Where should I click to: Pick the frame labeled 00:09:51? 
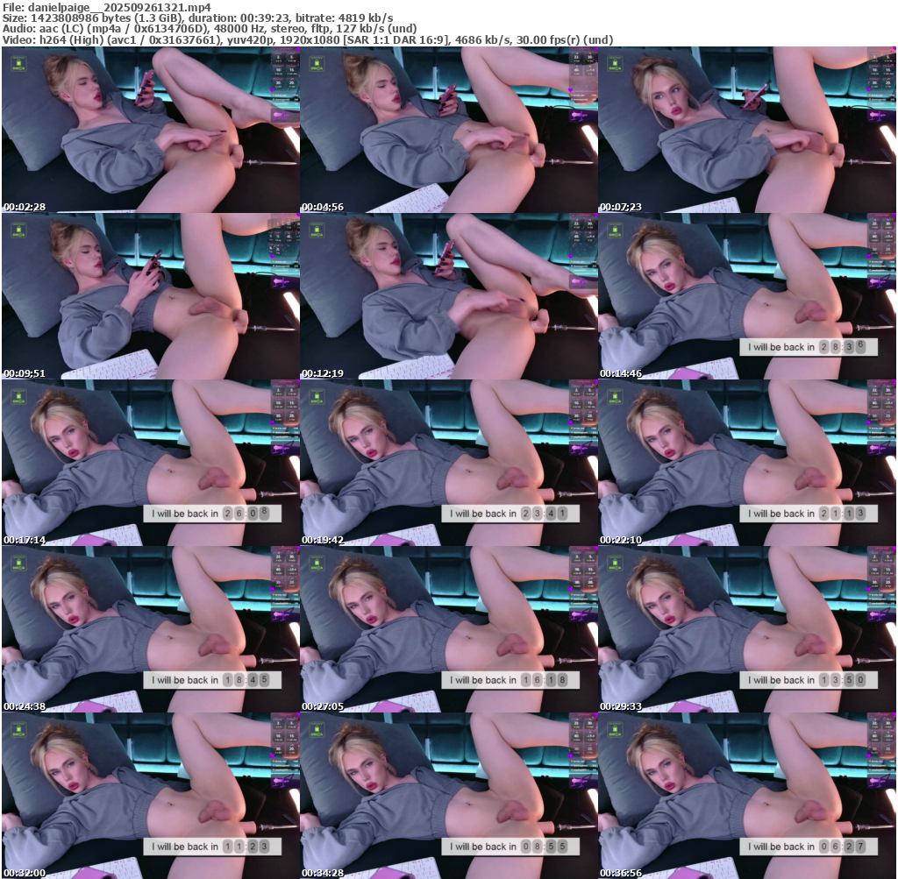pos(150,296)
